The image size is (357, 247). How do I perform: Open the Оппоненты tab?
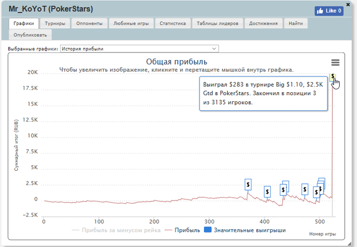(89, 23)
